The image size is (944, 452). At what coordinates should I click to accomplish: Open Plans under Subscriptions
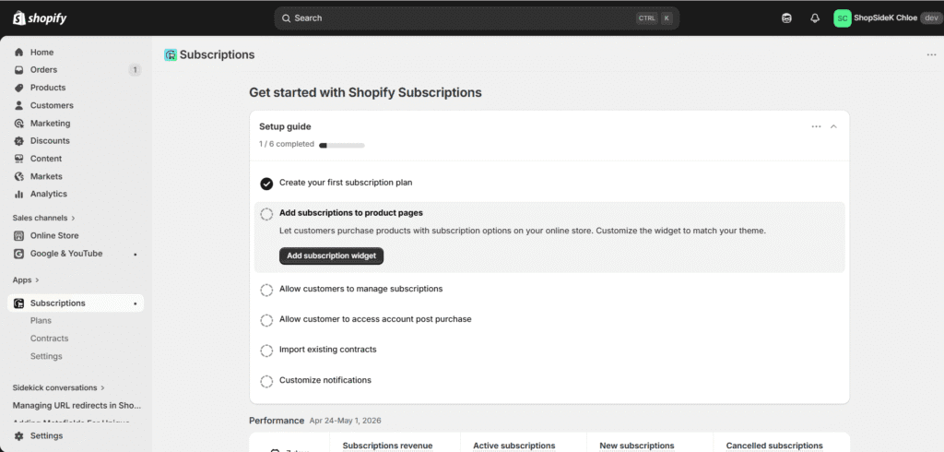(x=41, y=321)
